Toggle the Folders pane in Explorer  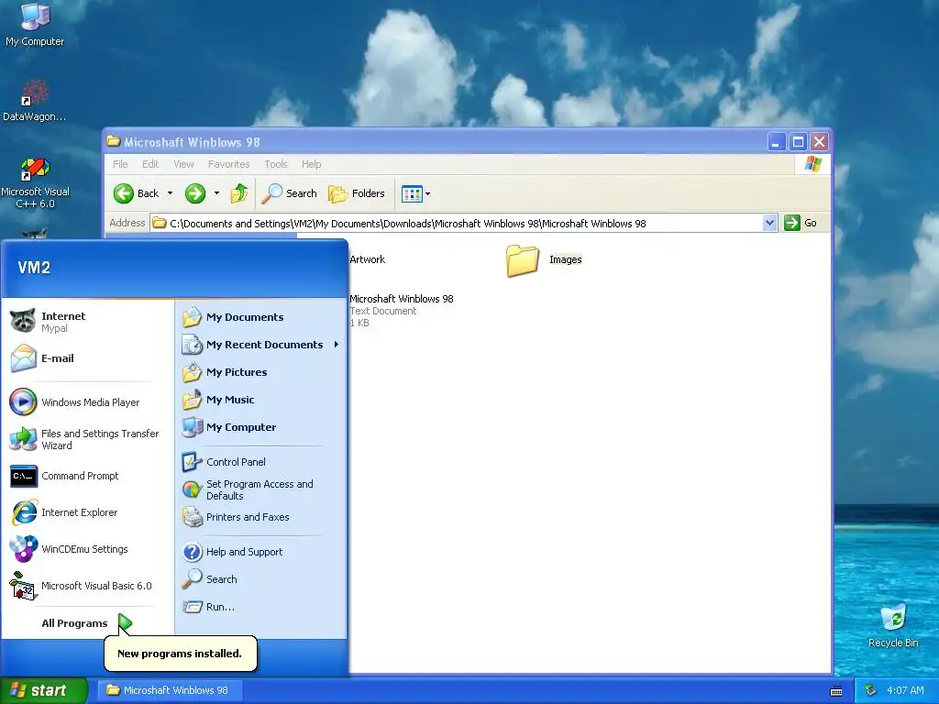pyautogui.click(x=357, y=193)
